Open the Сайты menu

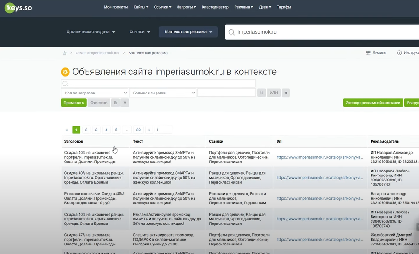coord(141,7)
